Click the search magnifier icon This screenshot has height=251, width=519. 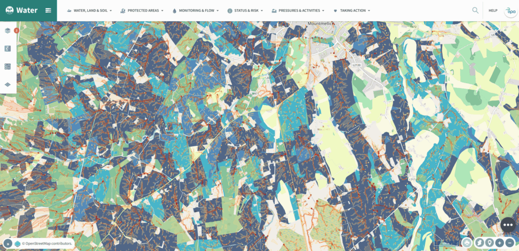pos(475,10)
